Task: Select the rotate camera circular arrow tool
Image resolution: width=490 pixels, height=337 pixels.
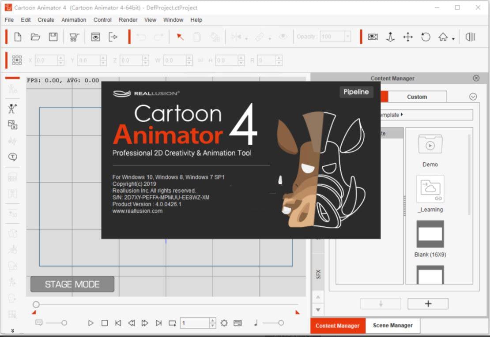Action: [425, 37]
